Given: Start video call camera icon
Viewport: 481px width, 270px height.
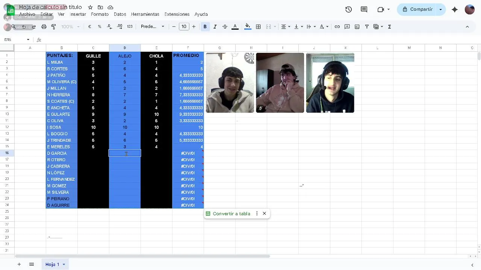Looking at the screenshot, I should pos(381,9).
